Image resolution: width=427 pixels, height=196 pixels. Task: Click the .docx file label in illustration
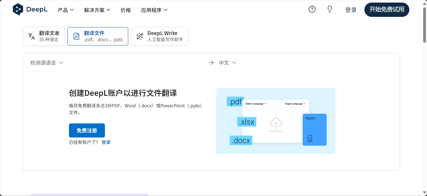tap(241, 140)
